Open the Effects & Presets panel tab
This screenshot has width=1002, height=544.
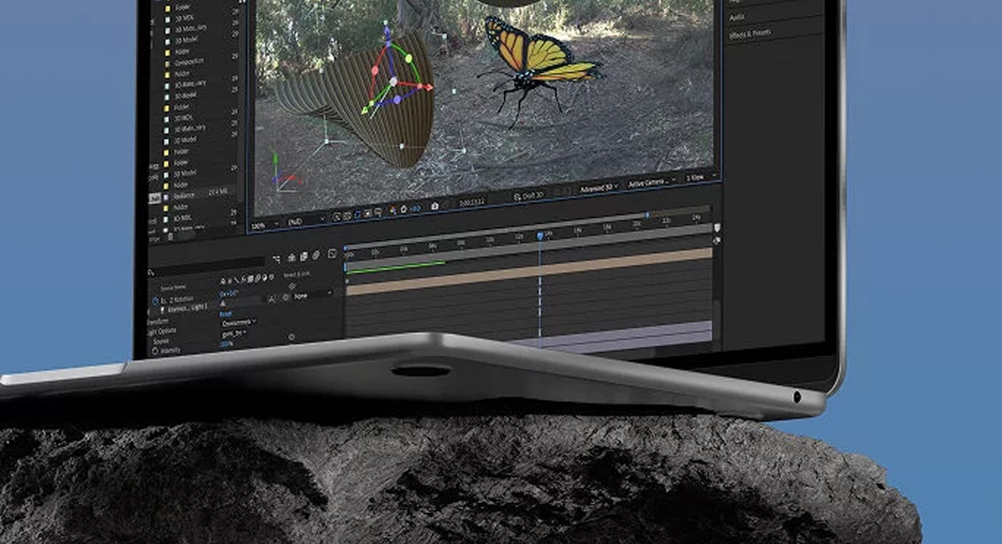coord(749,33)
